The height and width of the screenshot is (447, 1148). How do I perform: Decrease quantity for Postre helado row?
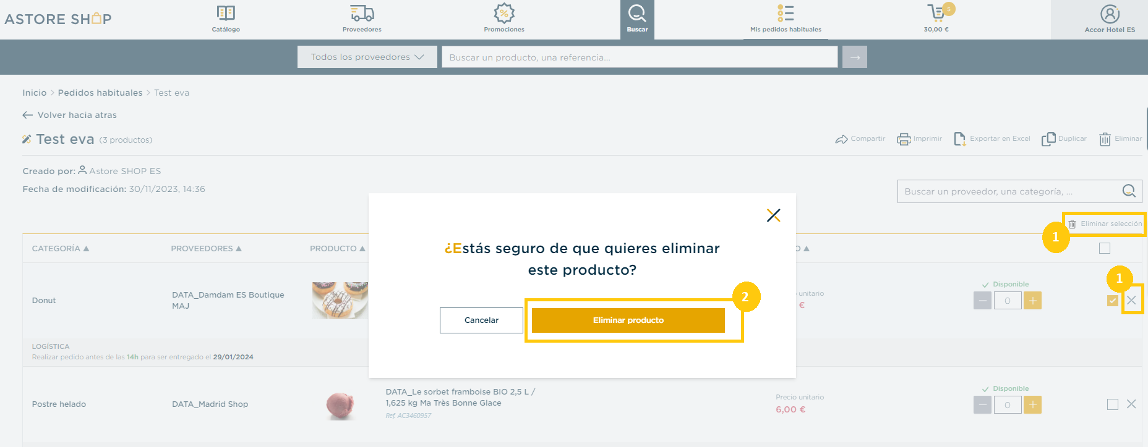(x=982, y=405)
